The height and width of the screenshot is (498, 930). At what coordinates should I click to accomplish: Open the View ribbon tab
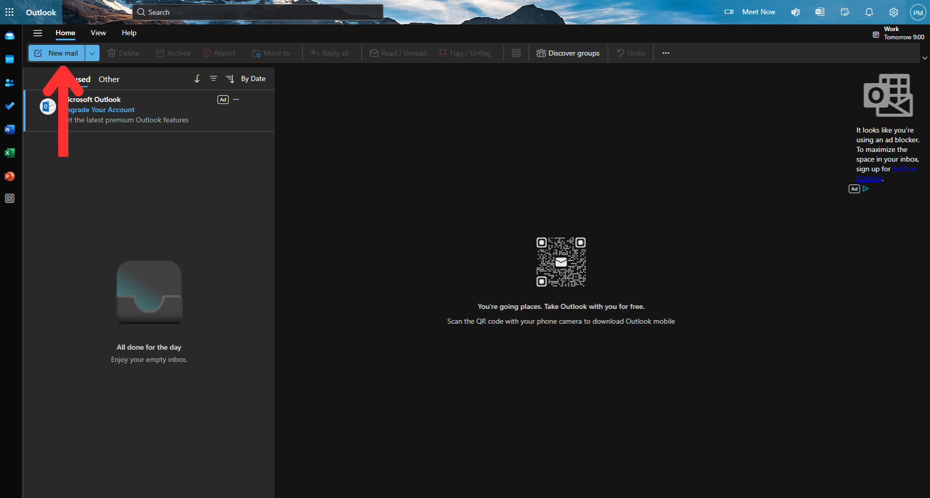pos(98,33)
